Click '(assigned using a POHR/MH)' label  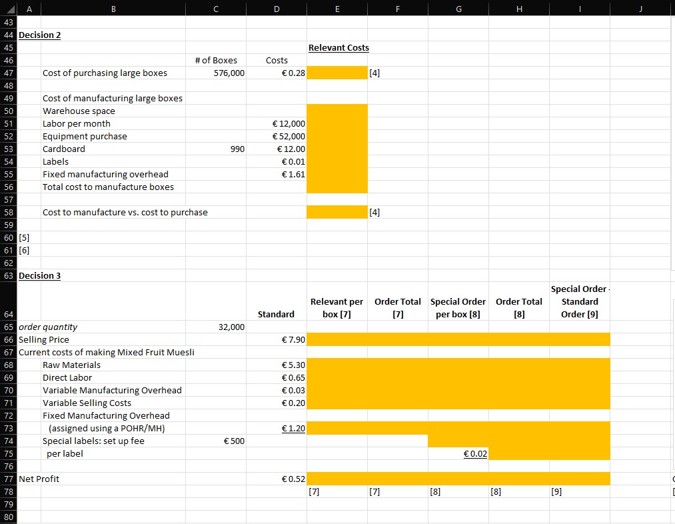pyautogui.click(x=107, y=429)
